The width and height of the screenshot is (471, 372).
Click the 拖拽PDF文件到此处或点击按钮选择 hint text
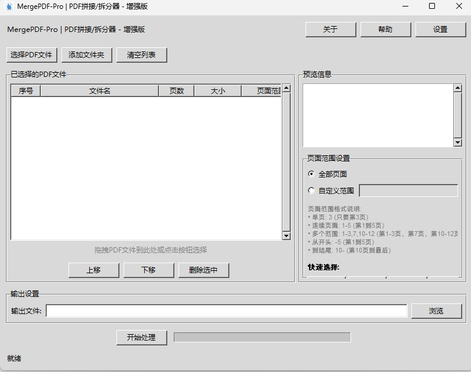click(151, 250)
